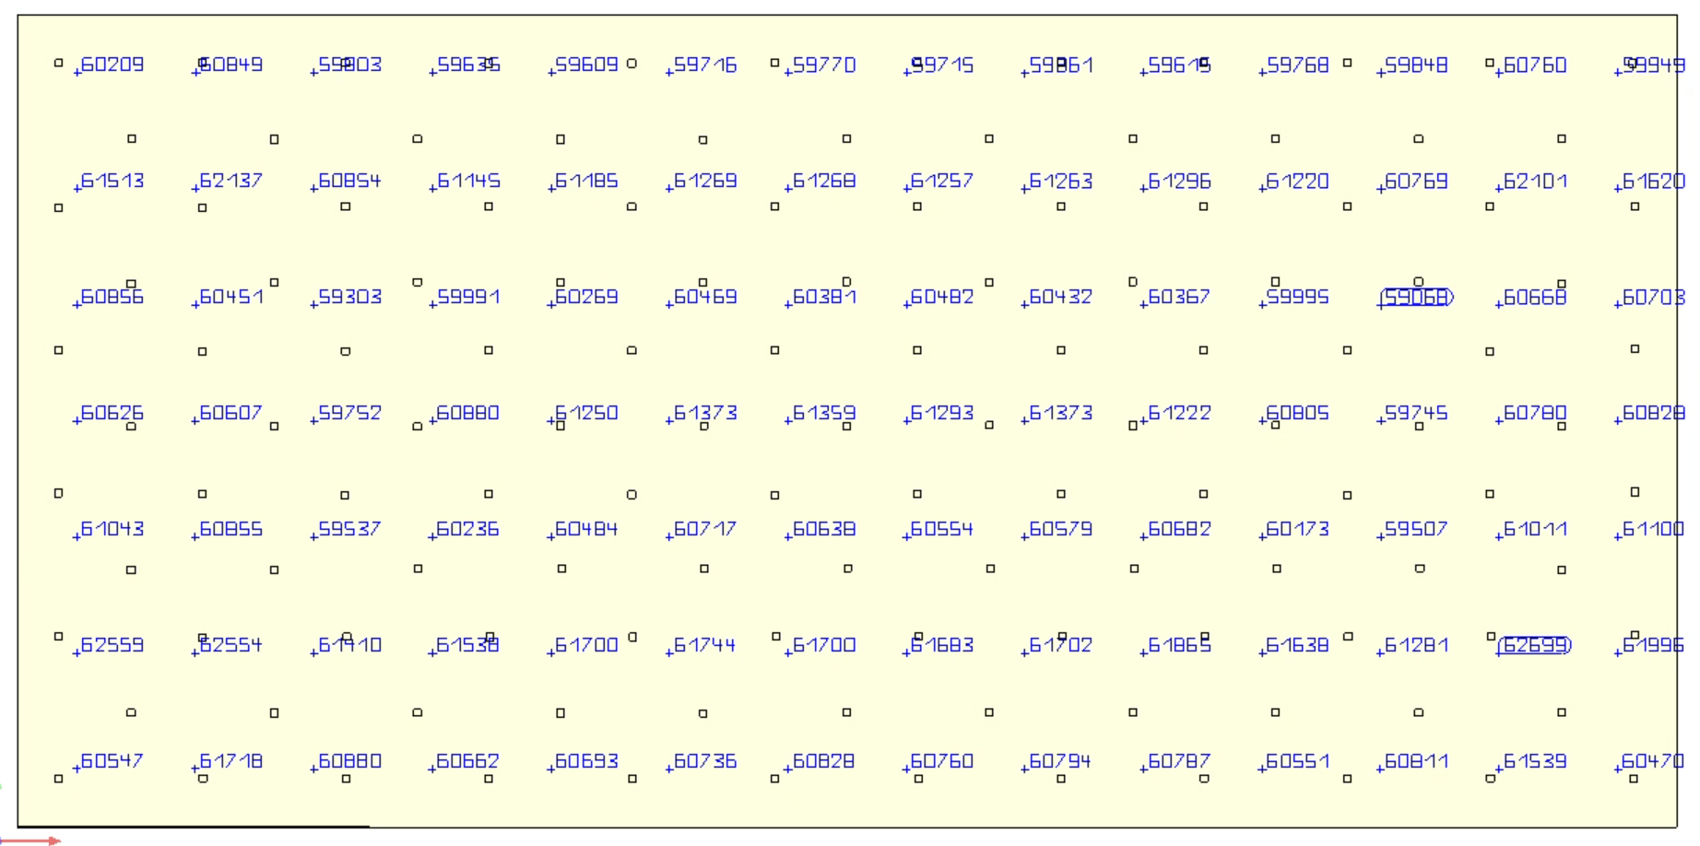The width and height of the screenshot is (1700, 846).
Task: Click the circled value 62699
Action: (1535, 645)
